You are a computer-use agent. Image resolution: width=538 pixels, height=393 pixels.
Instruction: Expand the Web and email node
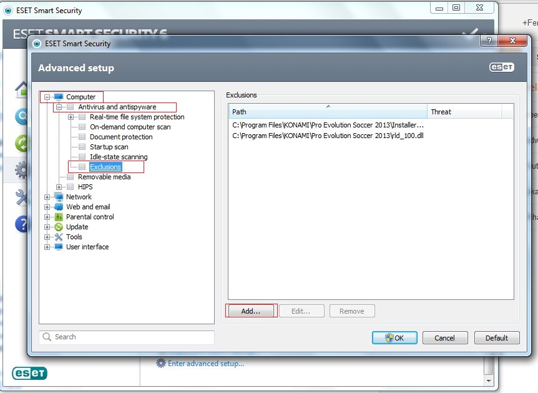[47, 207]
